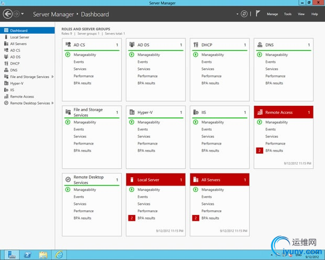Open Services in the DHCP tile
This screenshot has height=260, width=325.
click(x=208, y=69)
